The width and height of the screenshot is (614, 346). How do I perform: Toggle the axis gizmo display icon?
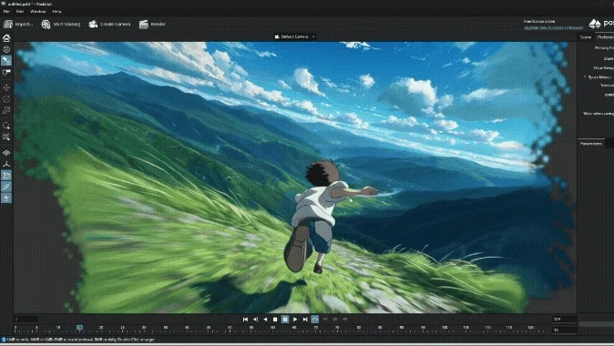click(x=6, y=164)
